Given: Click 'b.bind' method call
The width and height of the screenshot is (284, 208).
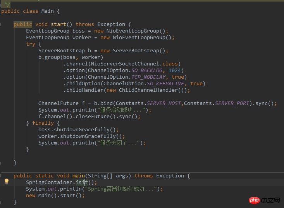Looking at the screenshot, I should pyautogui.click(x=103, y=103).
